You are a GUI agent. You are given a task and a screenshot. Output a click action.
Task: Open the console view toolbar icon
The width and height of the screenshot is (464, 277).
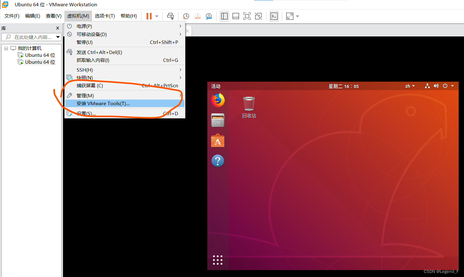pos(274,16)
